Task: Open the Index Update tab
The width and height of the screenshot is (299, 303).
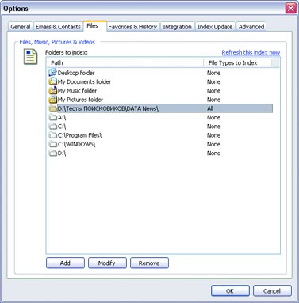Action: [x=215, y=27]
